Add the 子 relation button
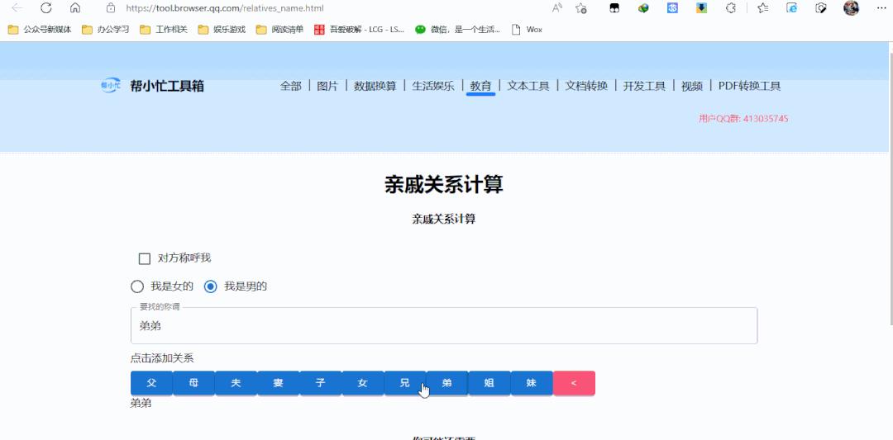Viewport: 893px width, 440px height. pos(321,383)
